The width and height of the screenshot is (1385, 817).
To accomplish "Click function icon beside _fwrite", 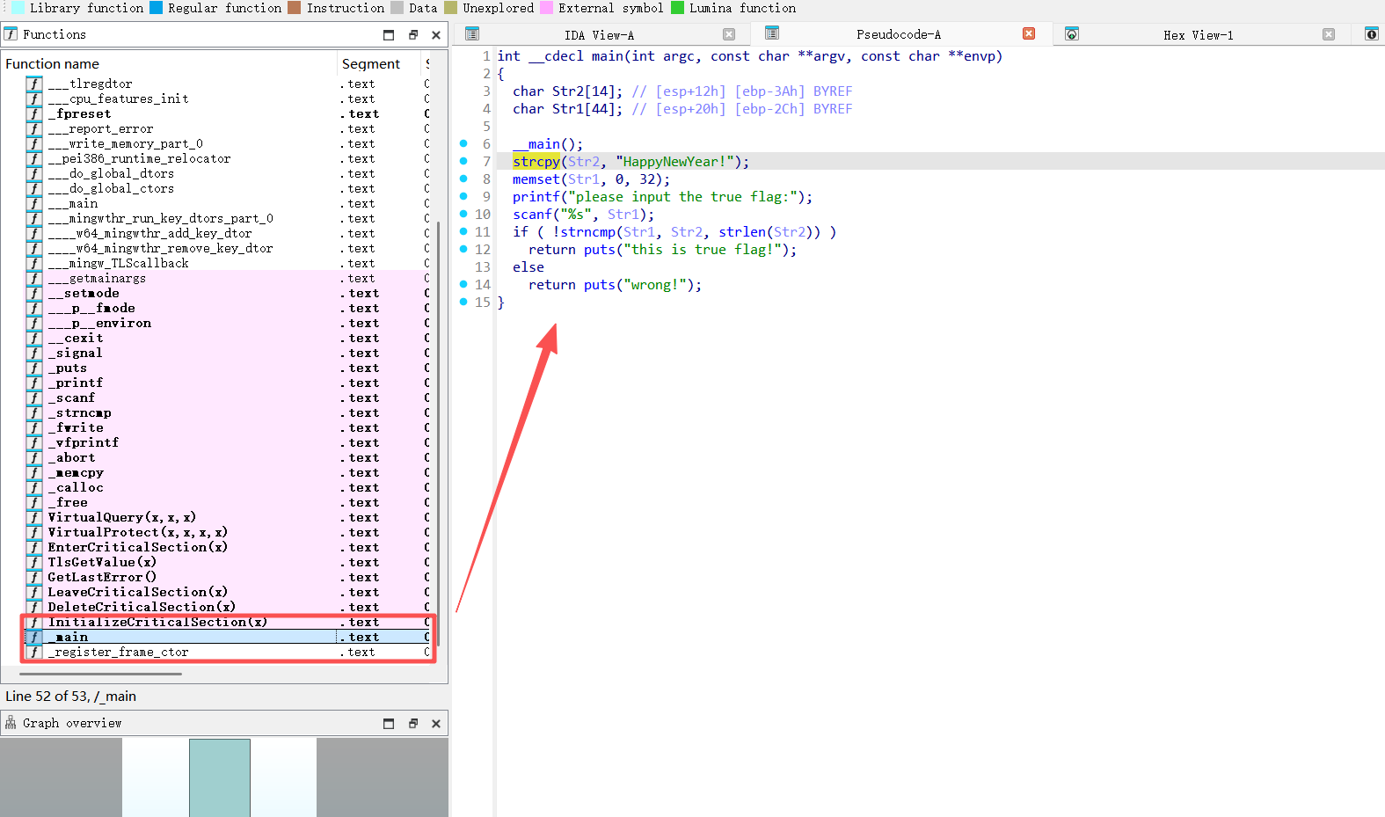I will coord(33,427).
